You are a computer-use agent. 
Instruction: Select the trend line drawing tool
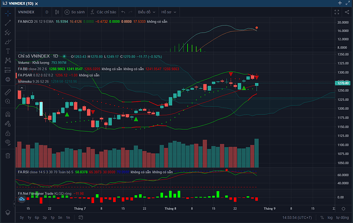pyautogui.click(x=8, y=23)
